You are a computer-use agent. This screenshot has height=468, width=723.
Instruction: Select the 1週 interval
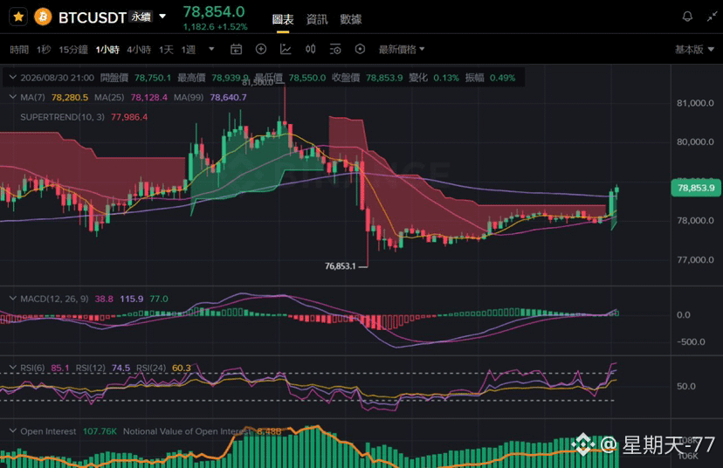click(x=188, y=50)
